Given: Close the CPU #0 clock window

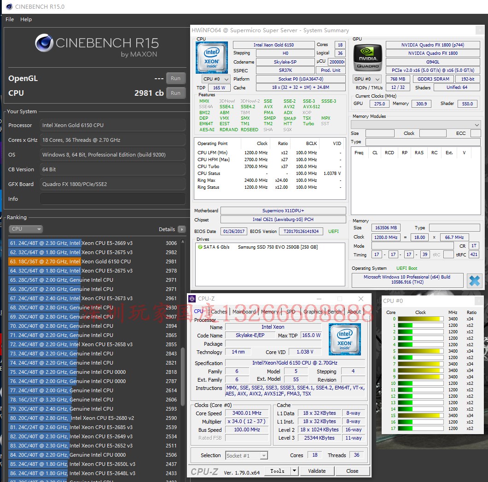Looking at the screenshot, I should pos(479,301).
